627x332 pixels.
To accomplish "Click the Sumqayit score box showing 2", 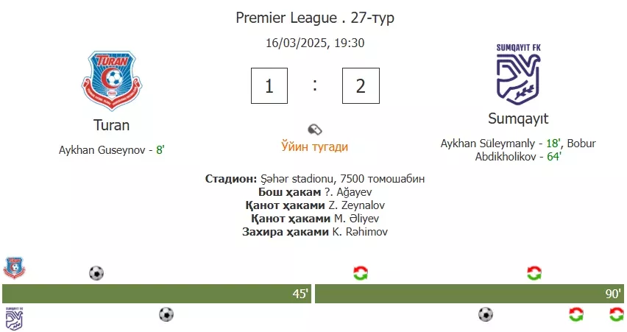I will pos(361,85).
